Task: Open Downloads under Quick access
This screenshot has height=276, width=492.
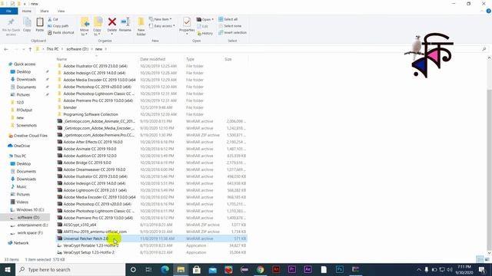Action: pos(26,80)
